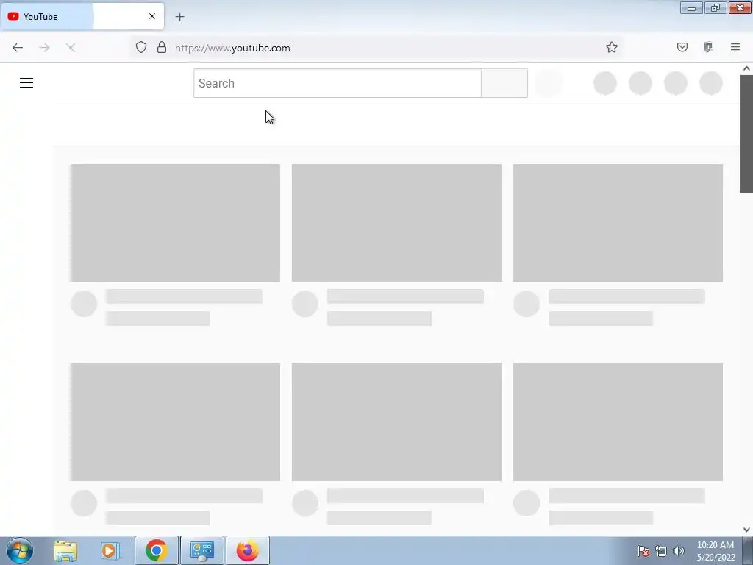Screen dimensions: 753x565
Task: Open volume speaker icon in tray
Action: click(678, 551)
